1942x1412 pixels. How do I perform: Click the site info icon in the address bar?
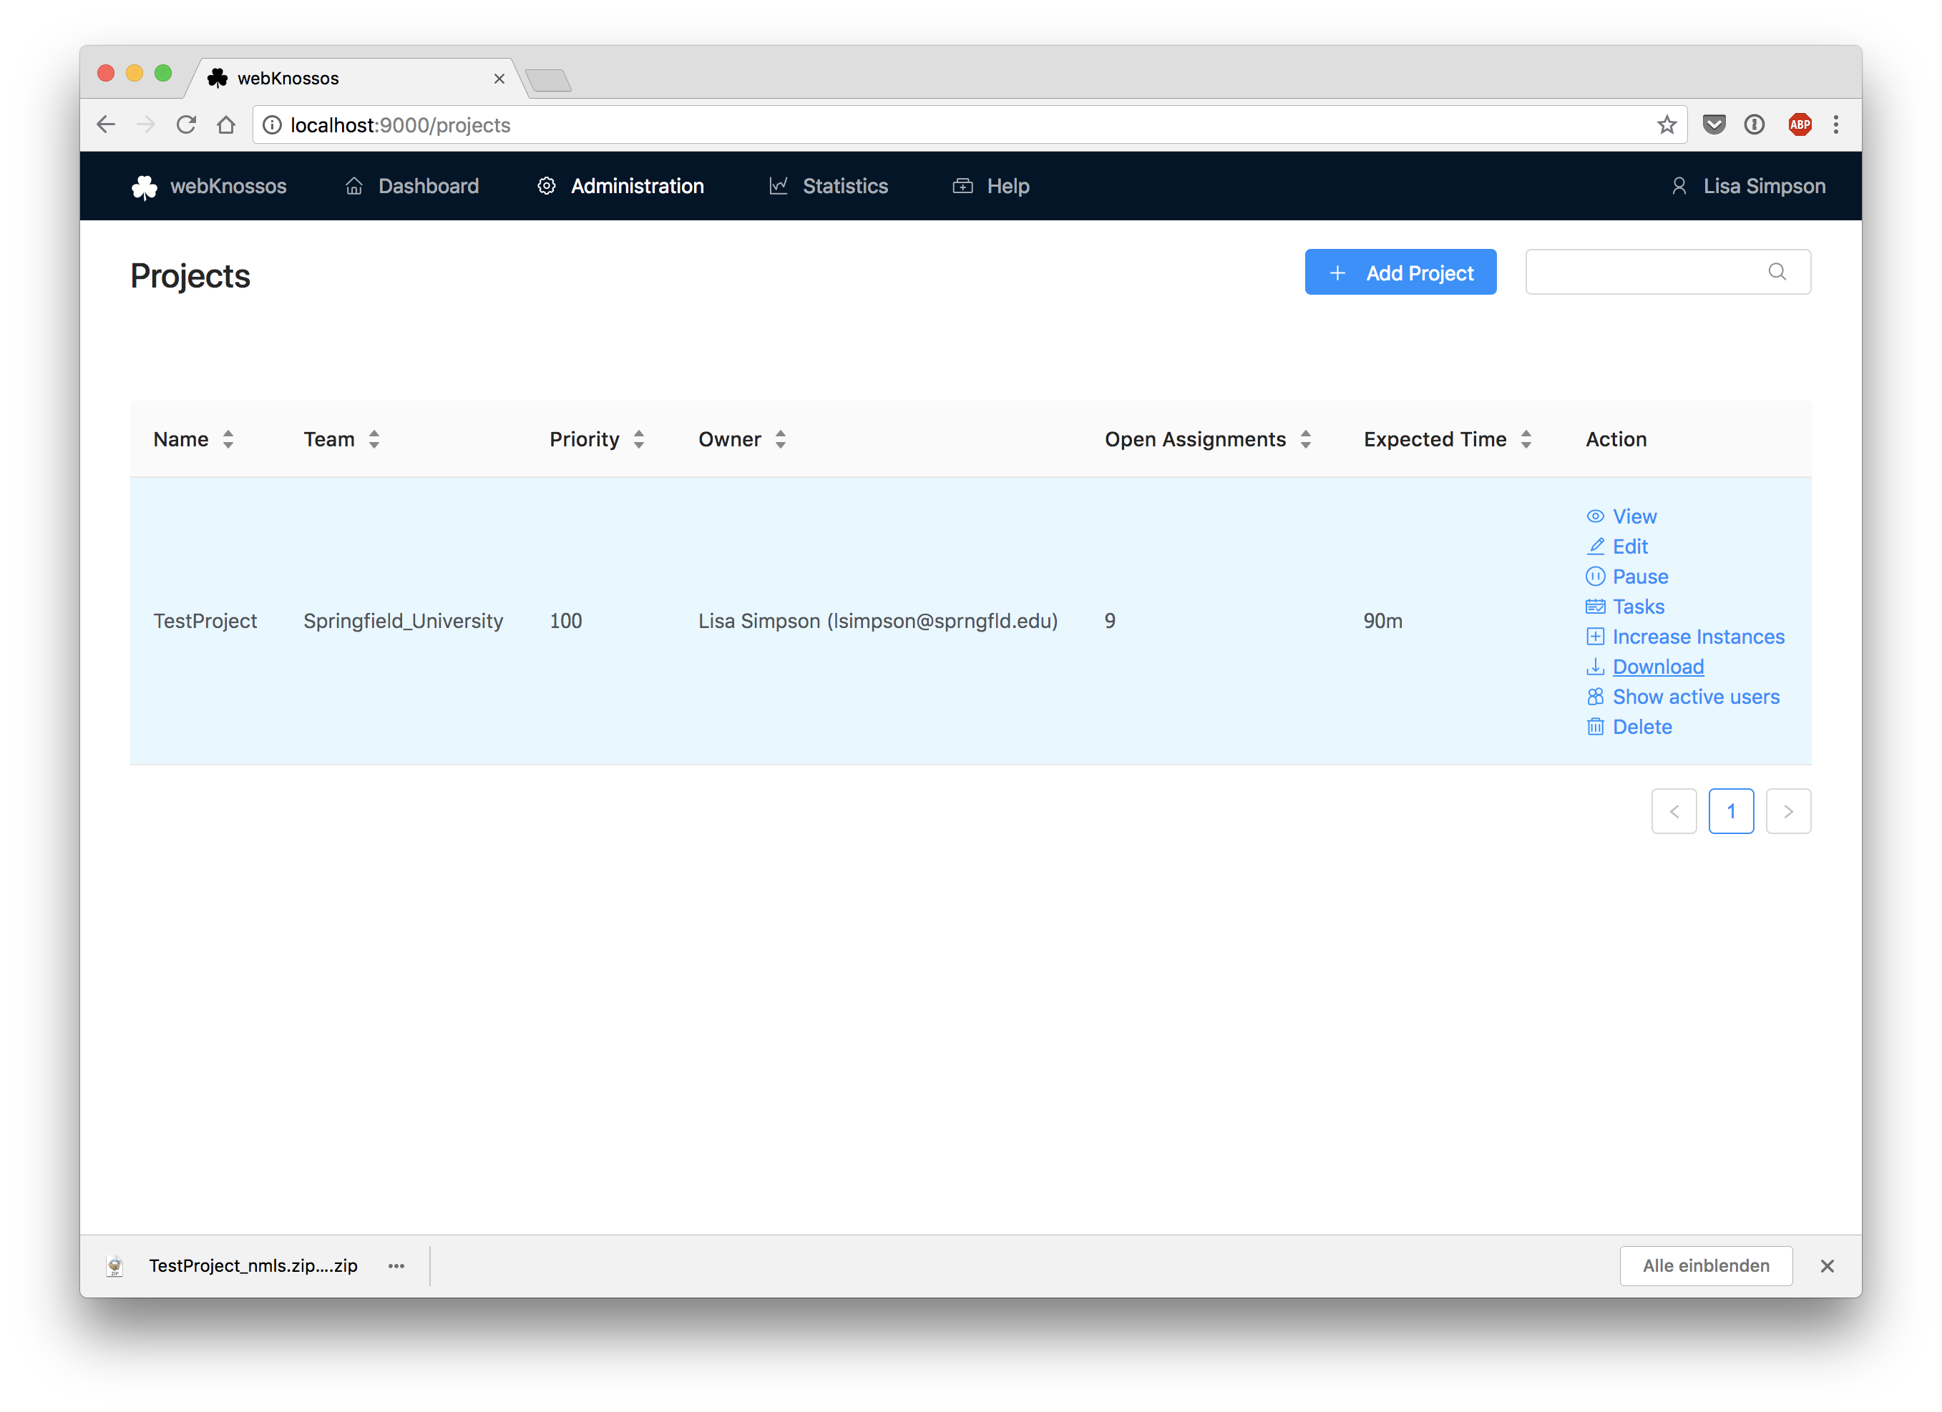[x=273, y=125]
